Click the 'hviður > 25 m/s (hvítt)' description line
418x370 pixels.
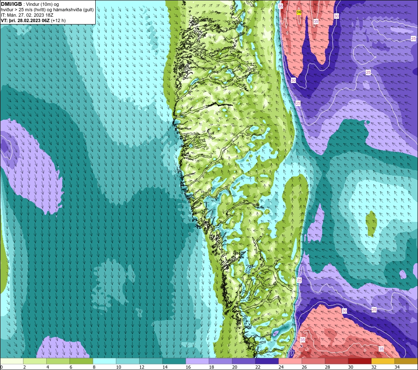pos(48,10)
